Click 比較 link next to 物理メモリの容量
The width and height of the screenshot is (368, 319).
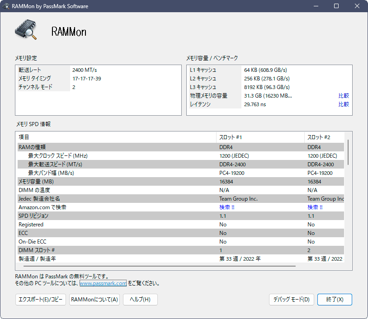click(x=343, y=95)
